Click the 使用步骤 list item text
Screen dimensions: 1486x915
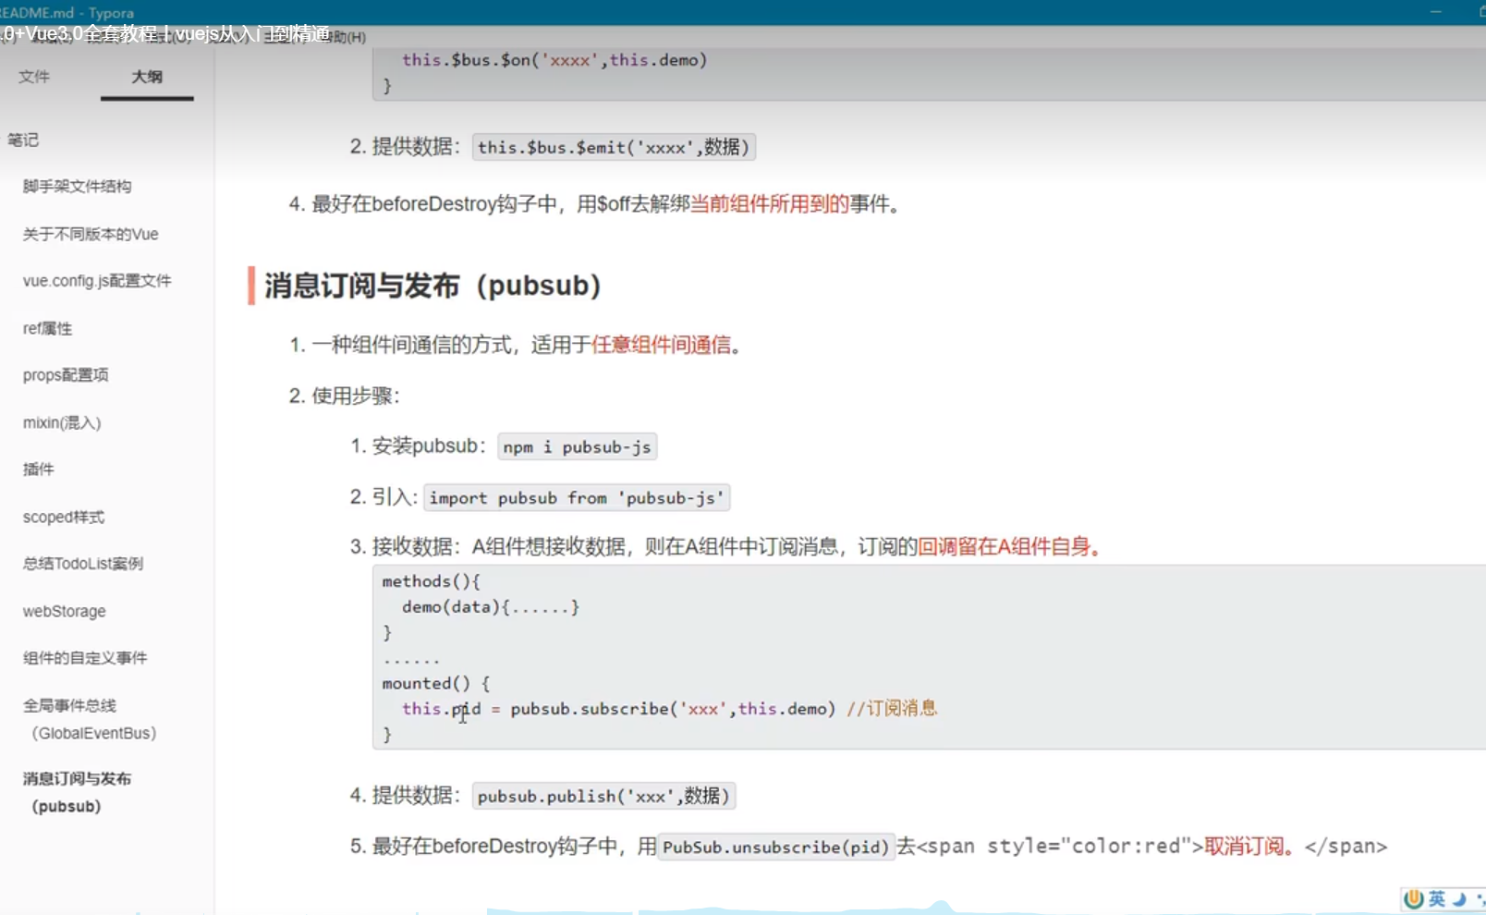point(355,396)
